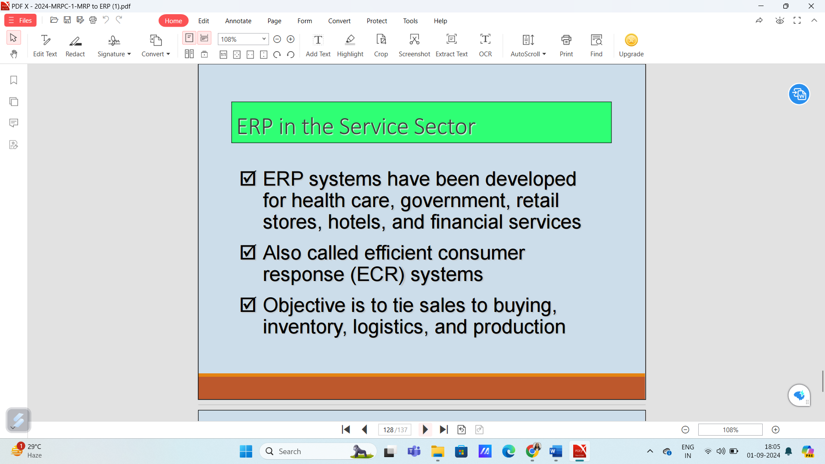This screenshot has height=464, width=825.
Task: Open the Convert tab
Action: [339, 21]
